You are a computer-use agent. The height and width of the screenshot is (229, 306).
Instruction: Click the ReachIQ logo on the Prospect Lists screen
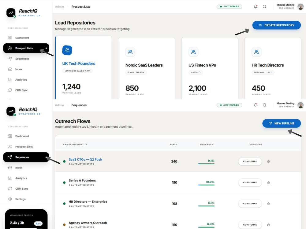click(x=11, y=13)
